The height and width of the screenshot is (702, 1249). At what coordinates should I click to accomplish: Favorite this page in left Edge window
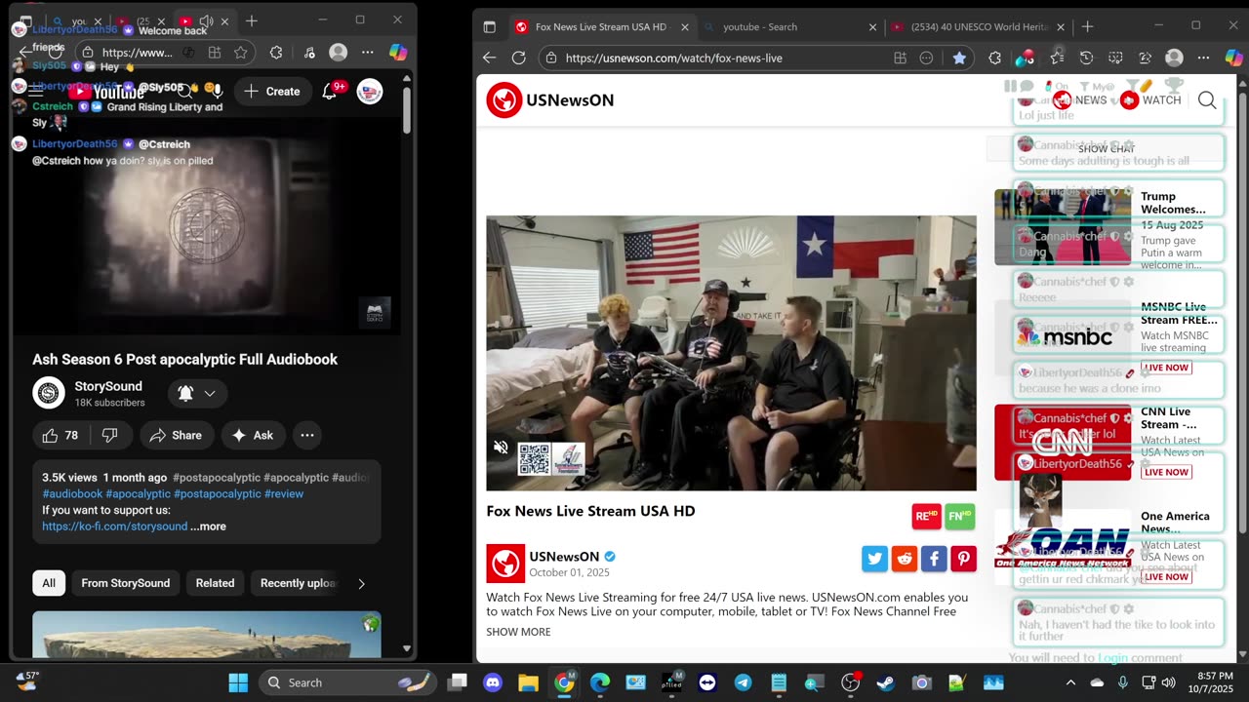tap(240, 53)
